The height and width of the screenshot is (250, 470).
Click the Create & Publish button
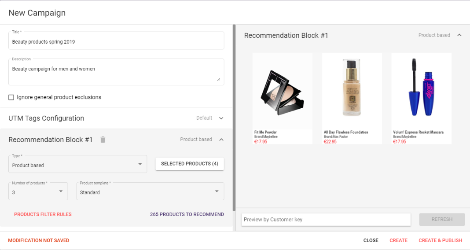click(x=441, y=240)
